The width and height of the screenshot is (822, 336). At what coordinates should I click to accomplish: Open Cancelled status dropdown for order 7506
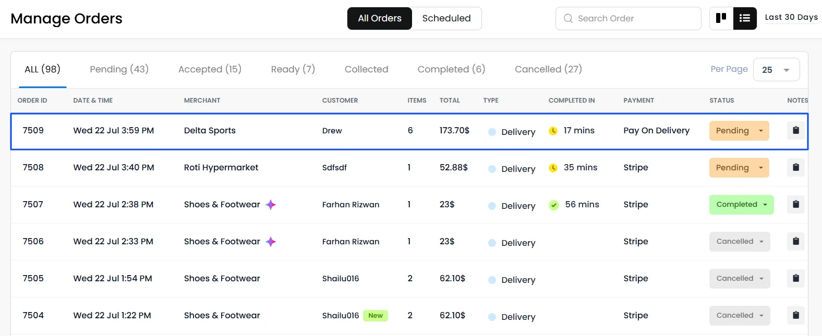point(740,242)
